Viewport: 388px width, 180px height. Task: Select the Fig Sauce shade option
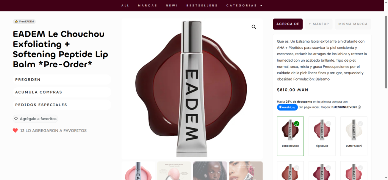pos(322,136)
